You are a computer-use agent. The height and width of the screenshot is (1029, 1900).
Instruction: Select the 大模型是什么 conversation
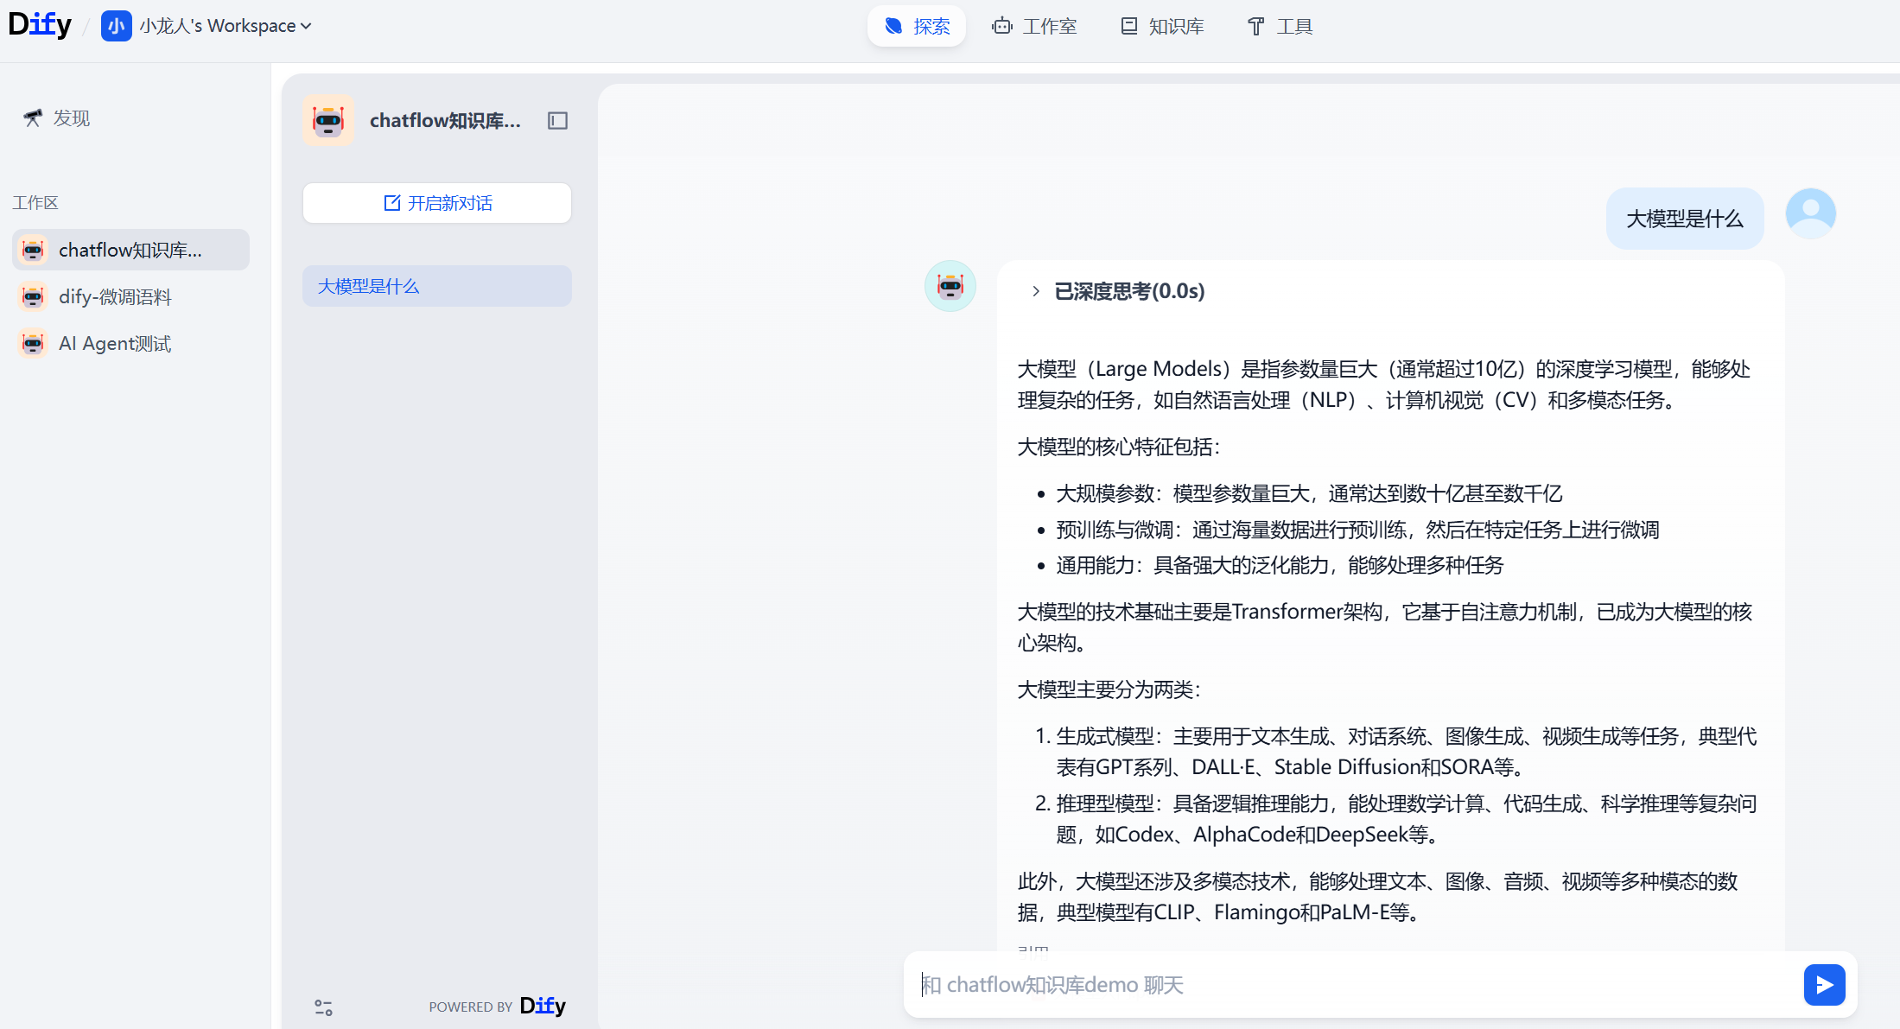pos(437,286)
